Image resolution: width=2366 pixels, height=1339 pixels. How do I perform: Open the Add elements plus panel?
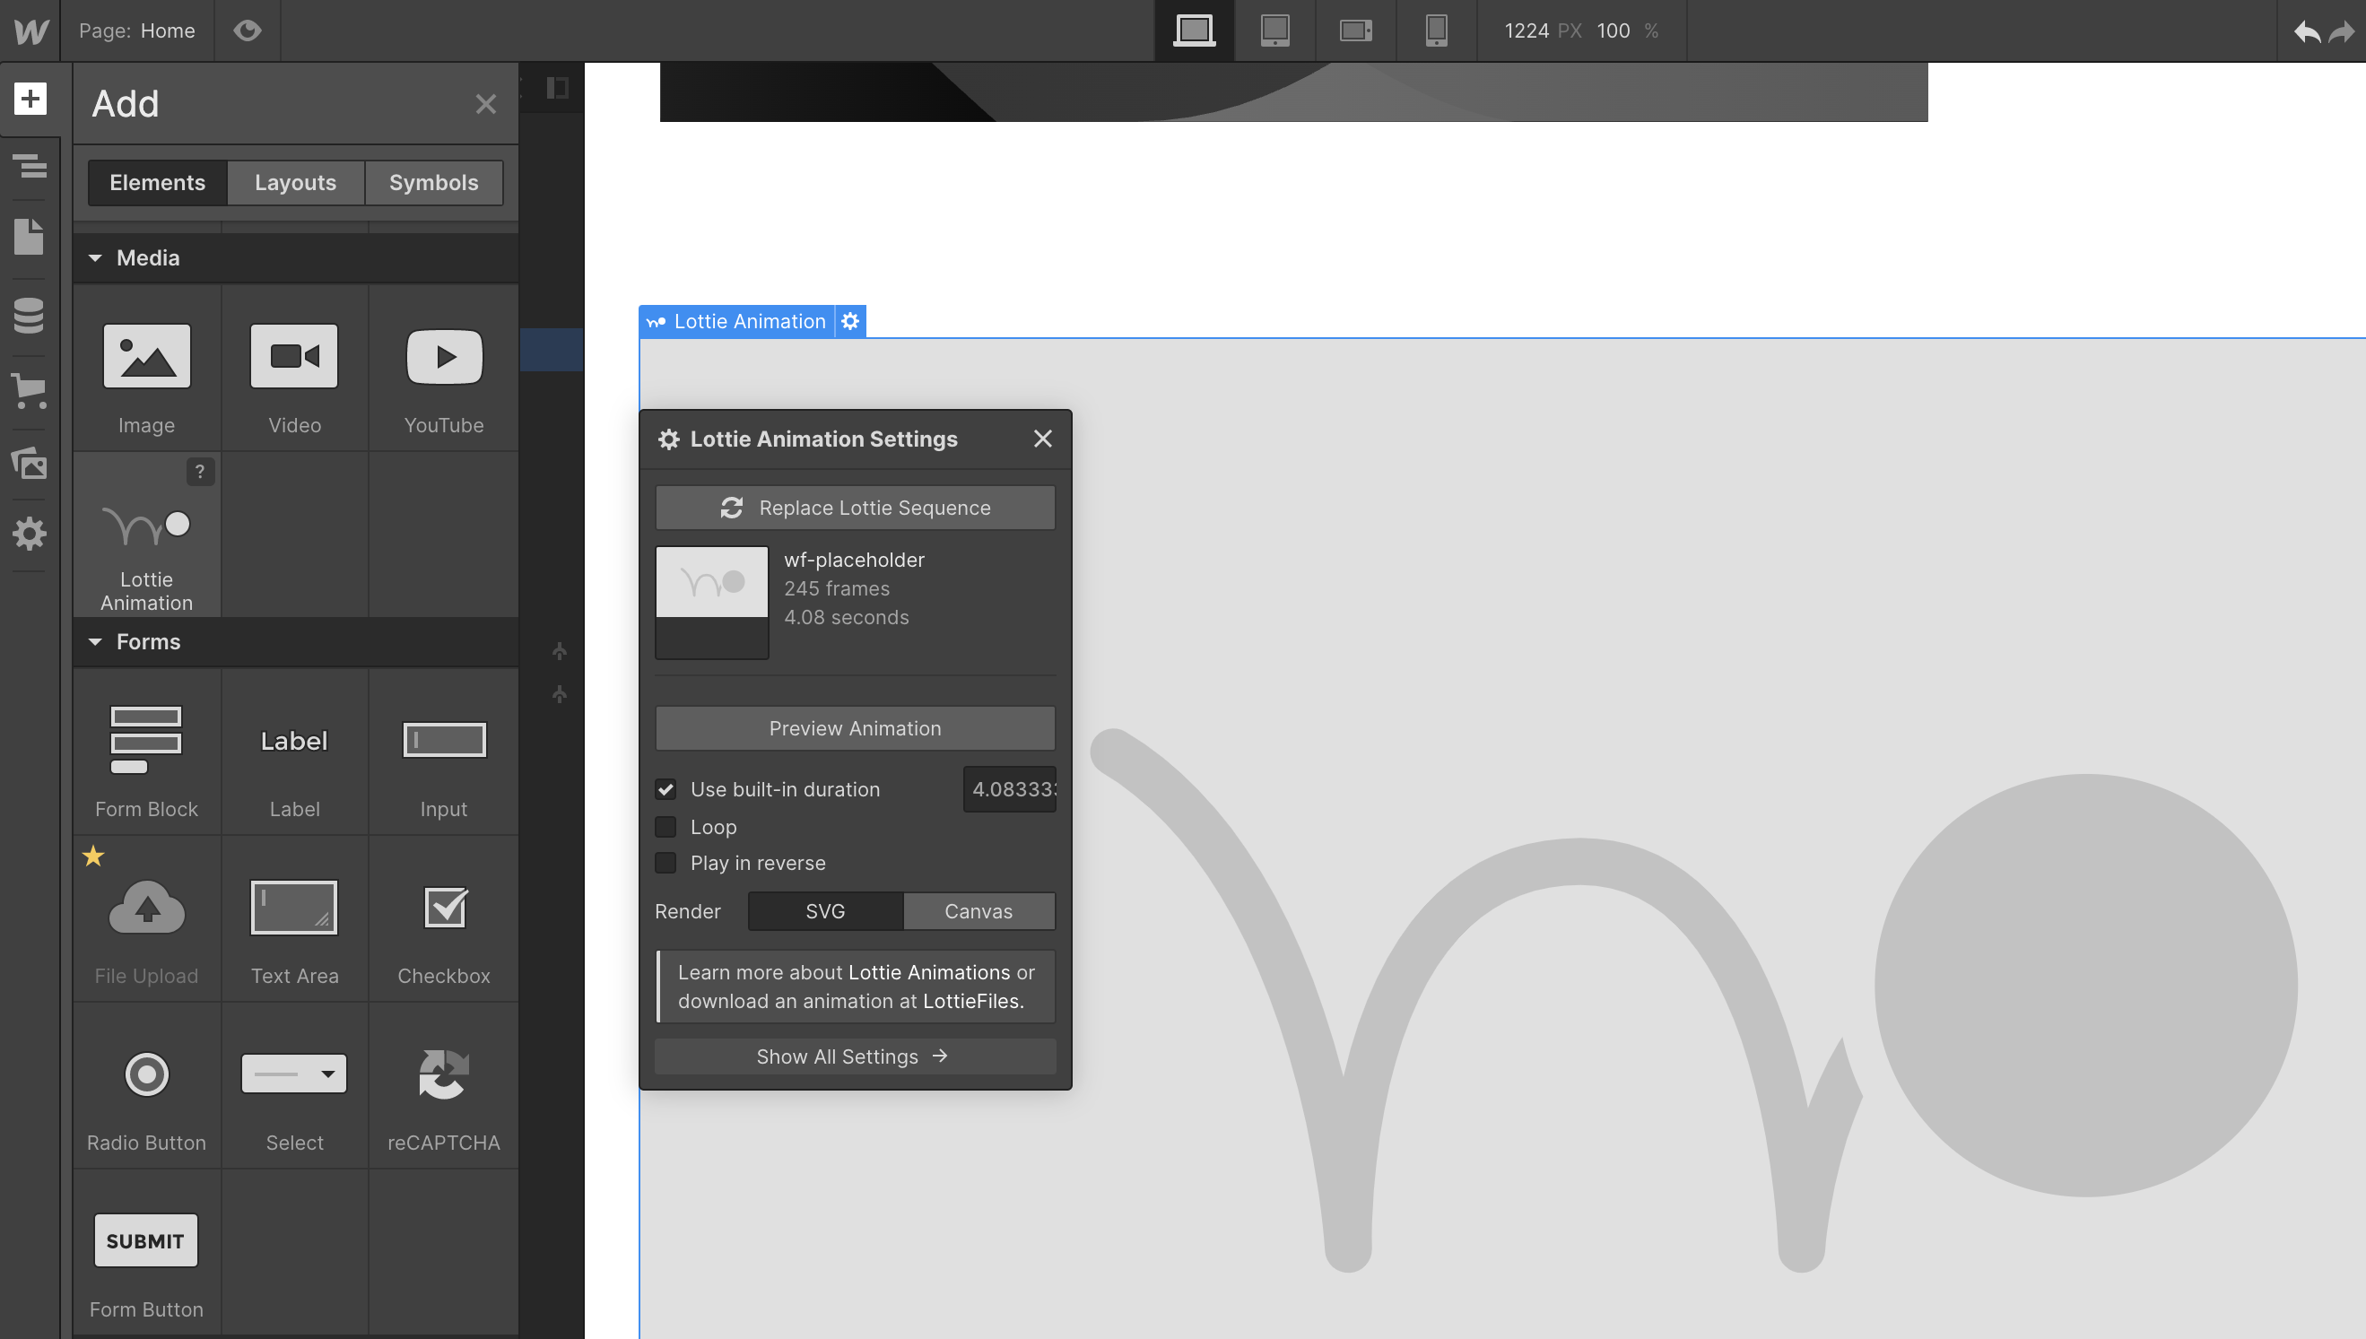point(30,99)
